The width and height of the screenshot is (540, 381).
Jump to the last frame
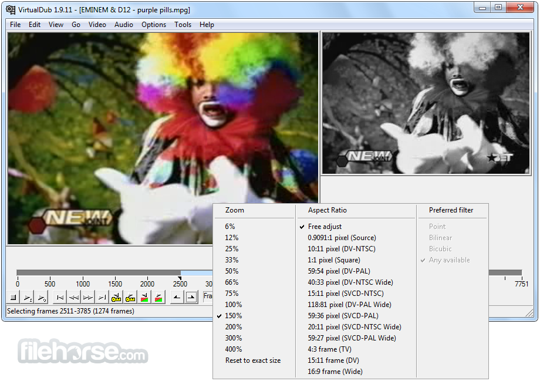coord(102,296)
